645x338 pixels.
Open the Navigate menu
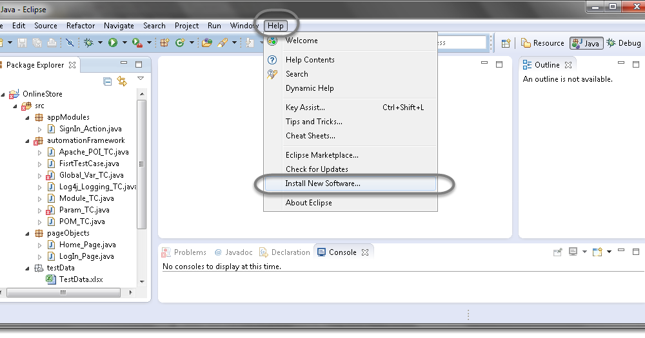coord(119,26)
